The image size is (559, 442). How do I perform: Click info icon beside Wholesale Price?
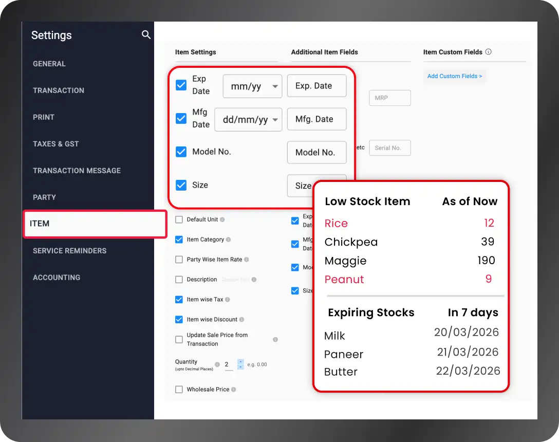(233, 389)
